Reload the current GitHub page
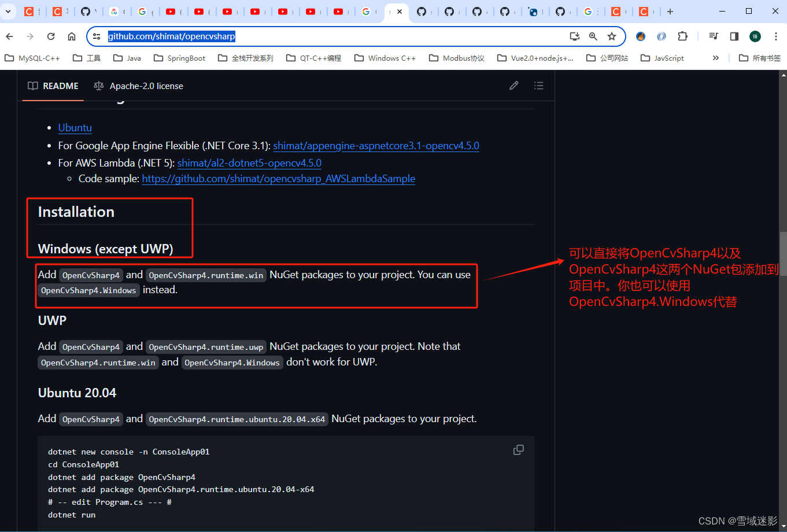The width and height of the screenshot is (787, 532). click(51, 36)
